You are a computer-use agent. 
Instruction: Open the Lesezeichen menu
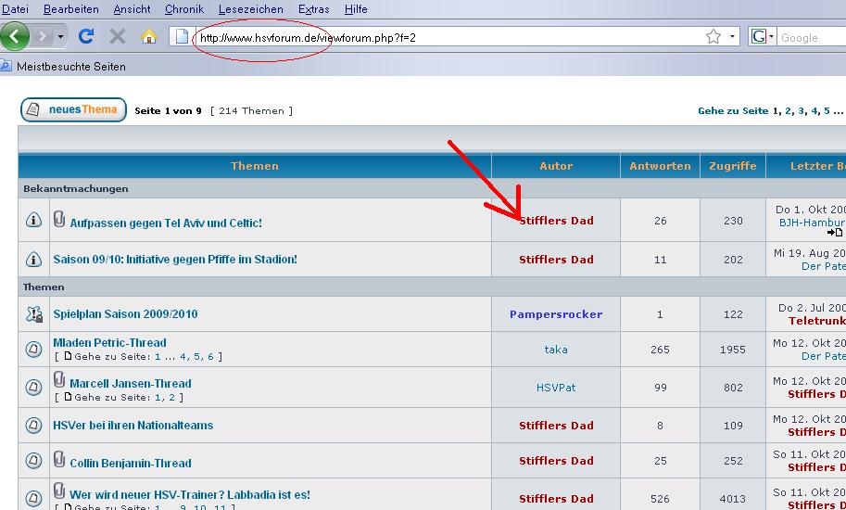(x=251, y=9)
